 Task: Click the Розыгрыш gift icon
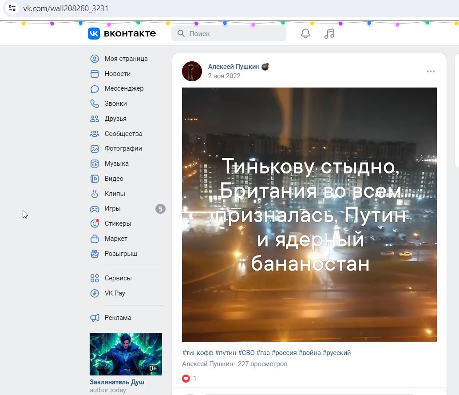pos(95,254)
